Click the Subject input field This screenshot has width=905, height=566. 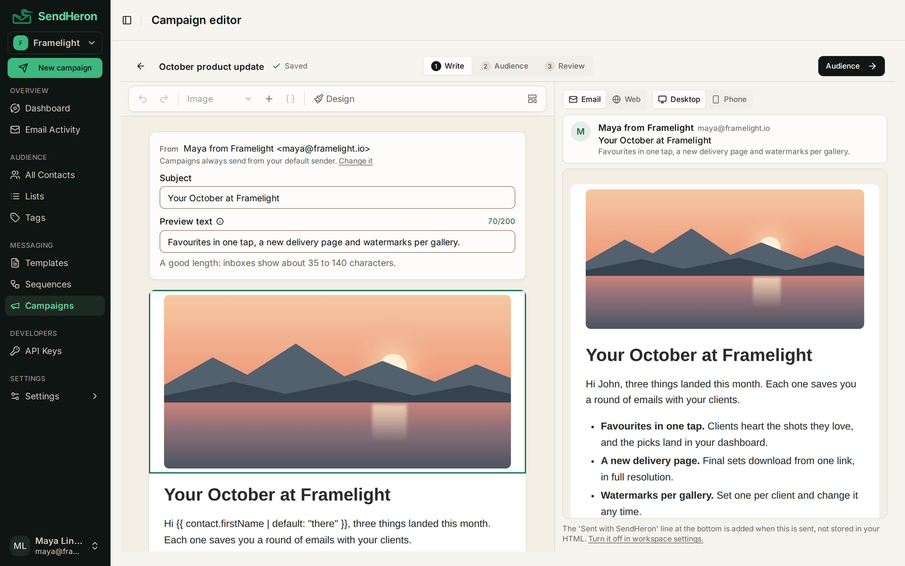(x=337, y=198)
